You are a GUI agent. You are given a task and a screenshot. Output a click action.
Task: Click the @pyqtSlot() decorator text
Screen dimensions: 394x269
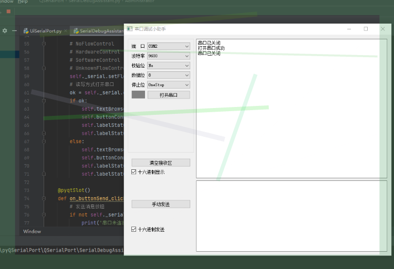click(74, 190)
